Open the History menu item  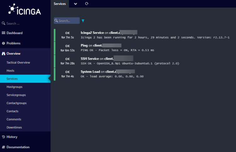pos(12,137)
